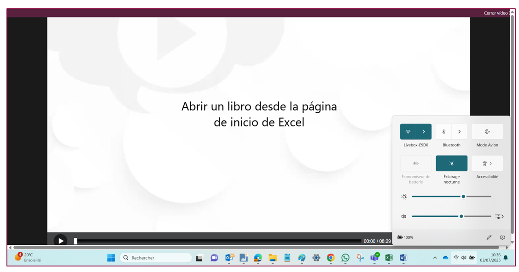Adjust the brightness slider

click(x=451, y=197)
